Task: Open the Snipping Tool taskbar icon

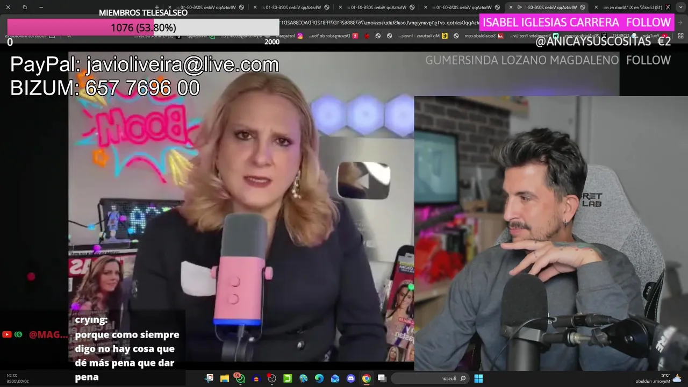Action: click(x=209, y=378)
